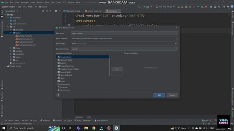The image size is (234, 131).
Task: Open the Run tool window
Action: 25,120
